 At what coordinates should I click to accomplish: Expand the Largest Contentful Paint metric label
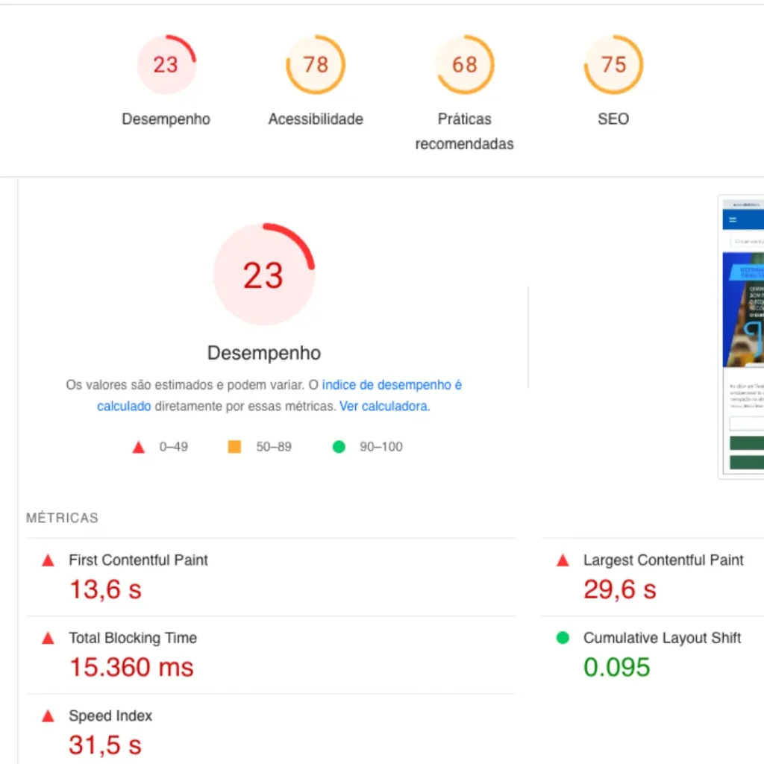(663, 560)
